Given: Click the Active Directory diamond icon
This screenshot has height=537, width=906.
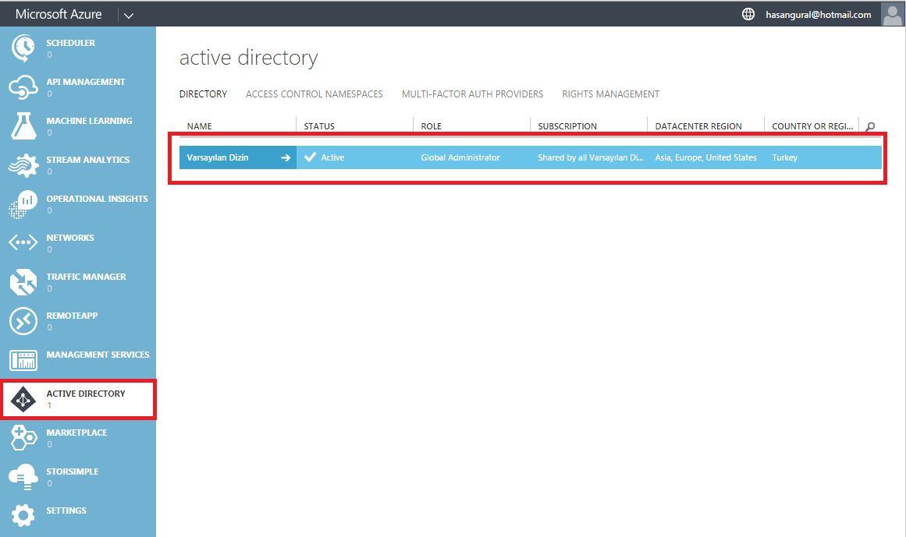Looking at the screenshot, I should (x=23, y=399).
